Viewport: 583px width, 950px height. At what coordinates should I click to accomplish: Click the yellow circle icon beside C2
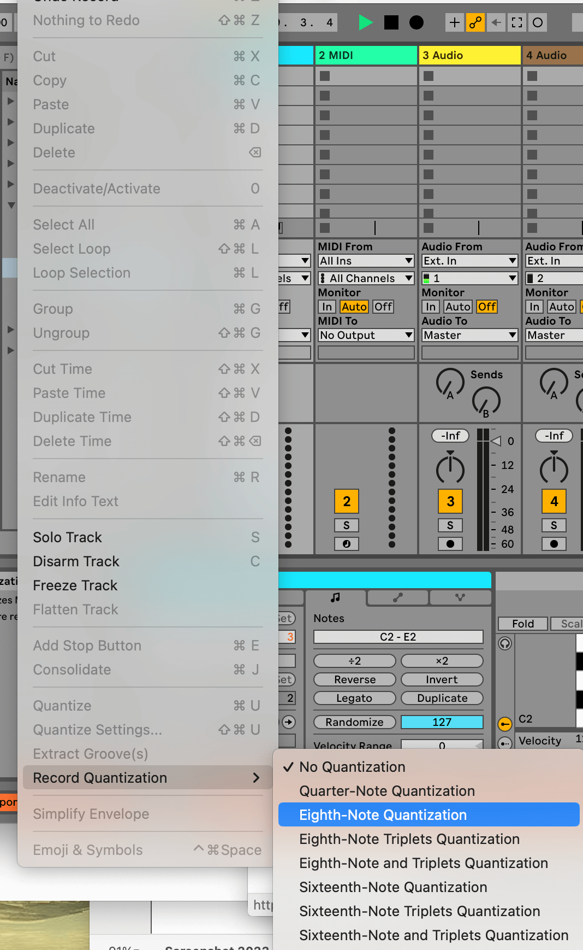point(505,724)
